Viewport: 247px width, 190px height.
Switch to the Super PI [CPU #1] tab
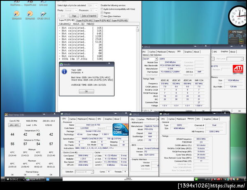[x=85, y=20]
